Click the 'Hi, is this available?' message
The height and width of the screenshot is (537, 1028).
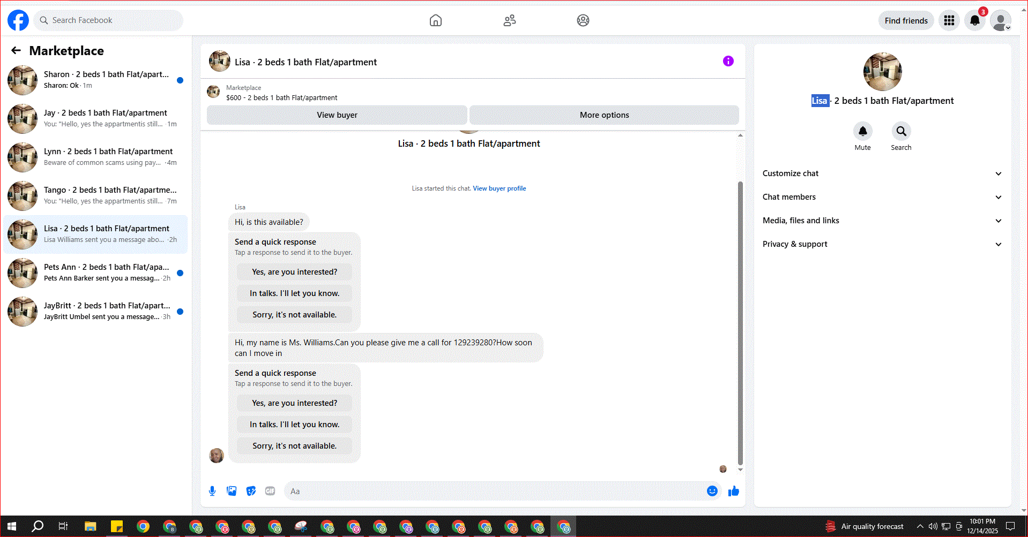click(269, 222)
